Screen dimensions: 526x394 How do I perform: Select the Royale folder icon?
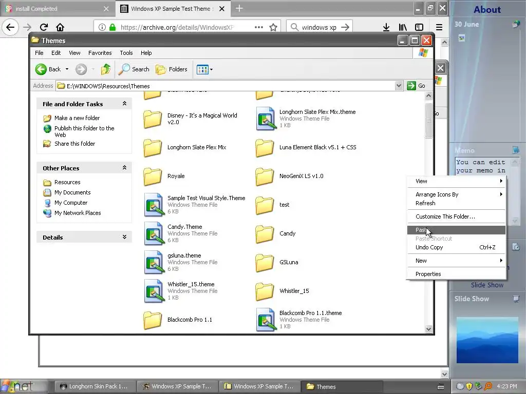pos(153,176)
